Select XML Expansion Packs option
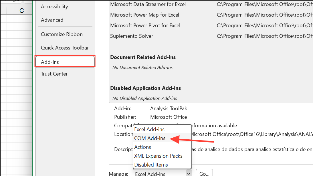The width and height of the screenshot is (313, 176). (x=156, y=156)
